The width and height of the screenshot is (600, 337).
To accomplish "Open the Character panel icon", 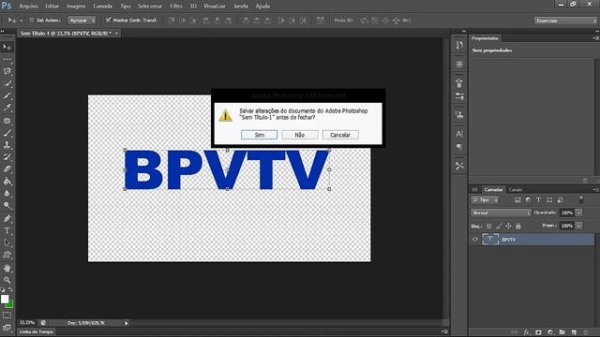I will 459,134.
